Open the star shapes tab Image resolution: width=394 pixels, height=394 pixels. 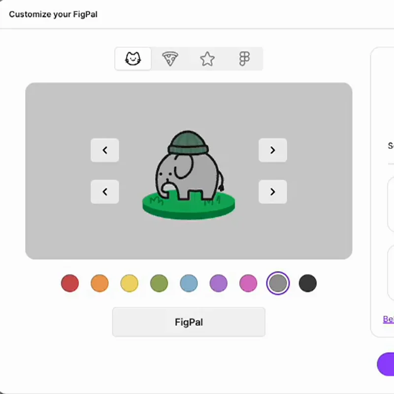(207, 59)
